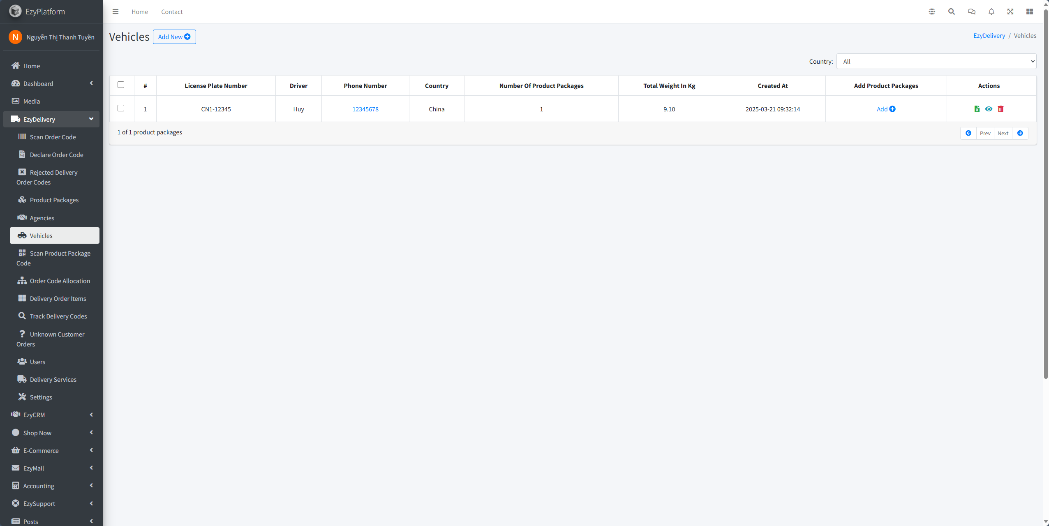Open EzyDelivery Settings
The image size is (1049, 526).
coord(55,397)
